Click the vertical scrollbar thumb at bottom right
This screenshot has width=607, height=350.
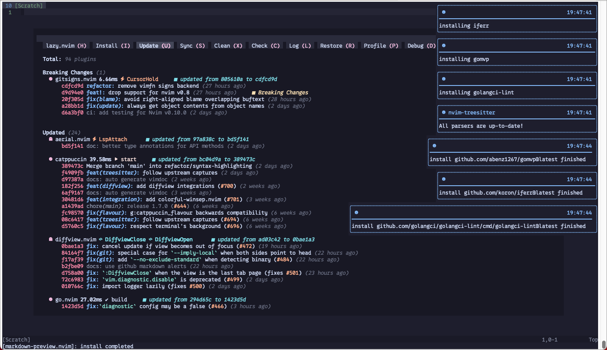pos(604,345)
